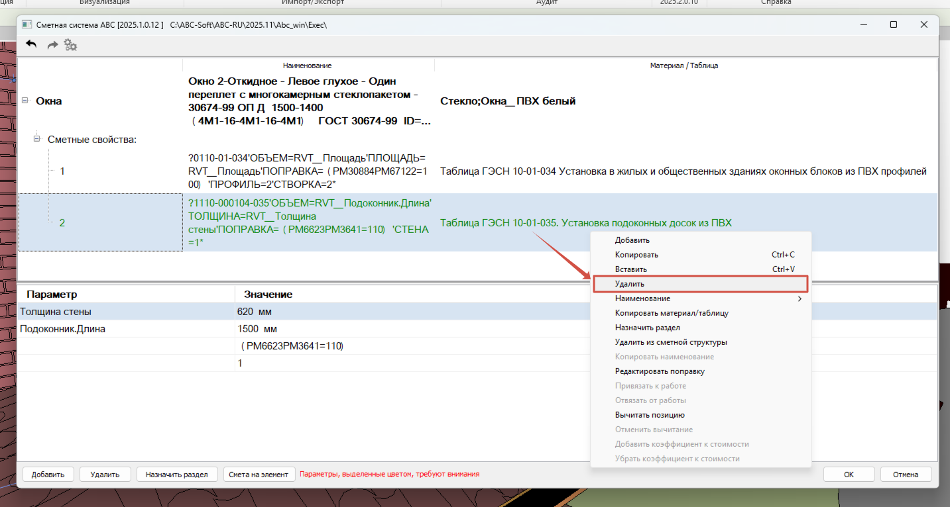Click the Смета на элемент button
This screenshot has height=507, width=950.
point(259,474)
